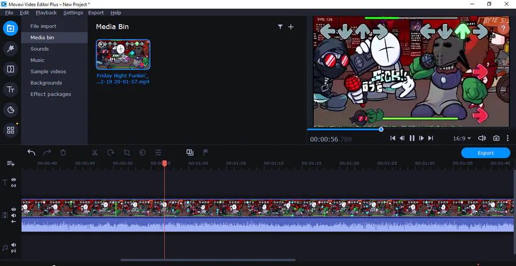Screen dimensions: 516x266
Task: Toggle video track visibility eye icon
Action: tap(14, 209)
